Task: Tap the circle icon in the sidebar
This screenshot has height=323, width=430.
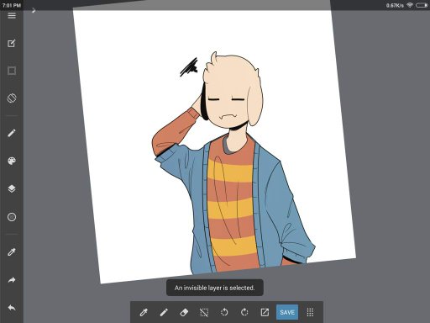Action: [12, 217]
